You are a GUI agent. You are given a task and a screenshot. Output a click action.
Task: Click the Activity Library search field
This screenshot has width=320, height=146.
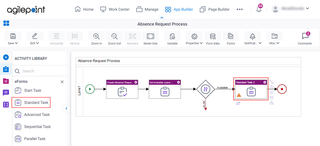39,71
